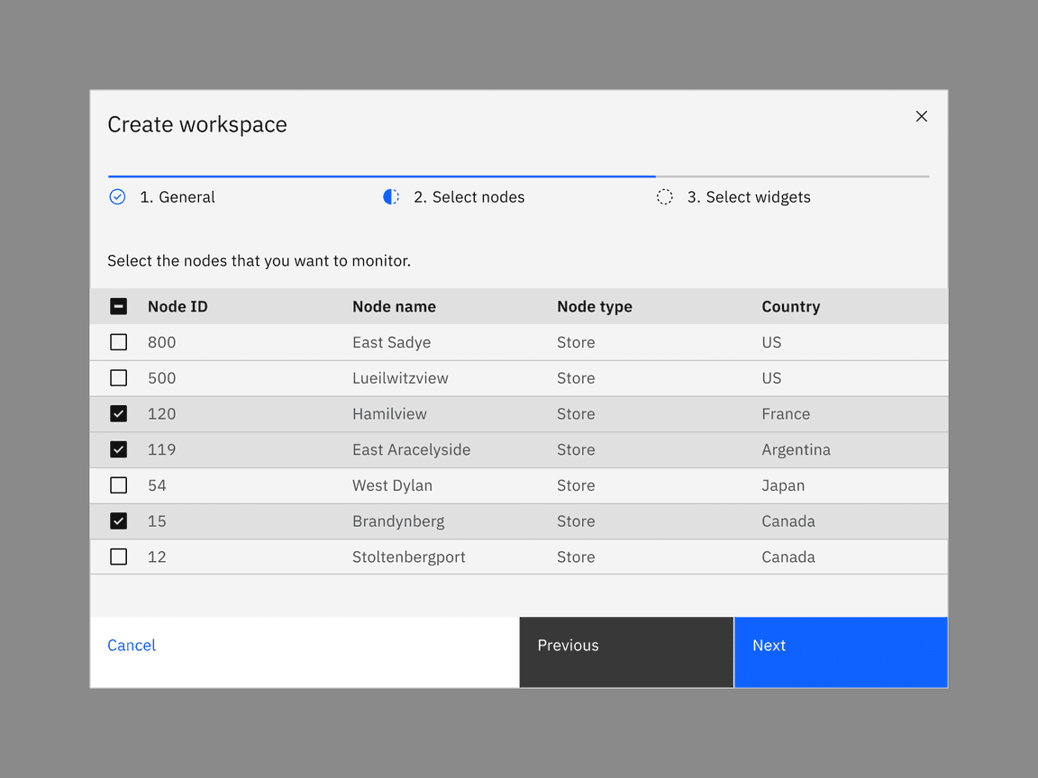Viewport: 1038px width, 778px height.
Task: Click the Node ID column header
Action: 178,306
